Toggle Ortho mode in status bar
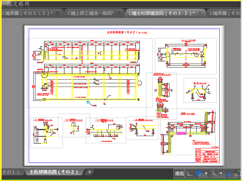The image size is (242, 181). [190, 174]
